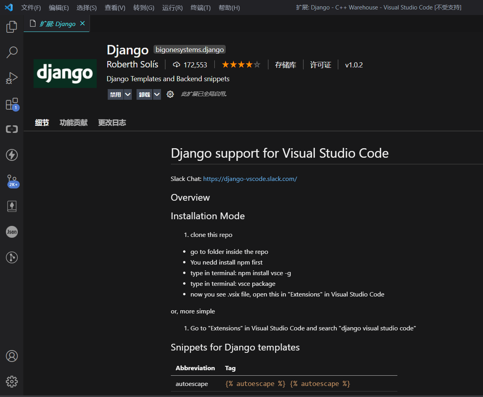Open the 许可证 license link
This screenshot has width=483, height=397.
pyautogui.click(x=320, y=65)
